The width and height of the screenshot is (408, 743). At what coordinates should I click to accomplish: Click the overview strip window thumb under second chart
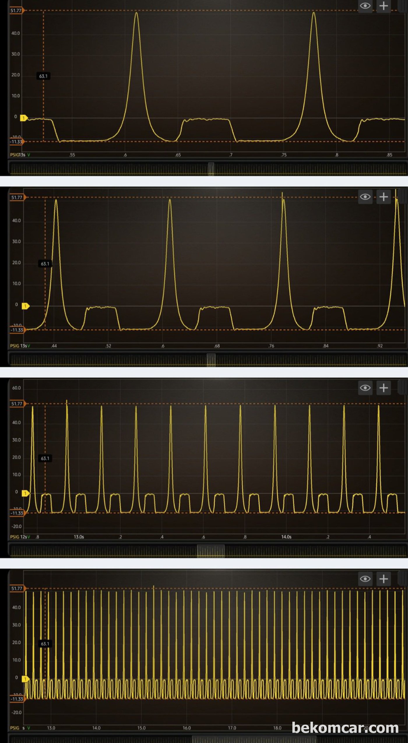211,360
